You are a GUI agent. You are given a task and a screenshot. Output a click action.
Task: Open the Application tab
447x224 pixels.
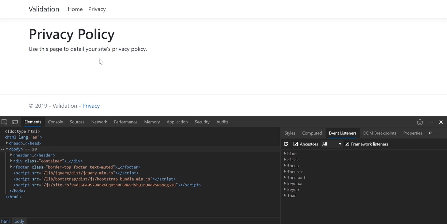click(x=177, y=122)
